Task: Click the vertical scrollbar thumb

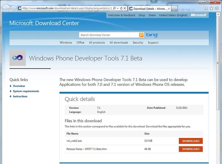Action: 218,63
